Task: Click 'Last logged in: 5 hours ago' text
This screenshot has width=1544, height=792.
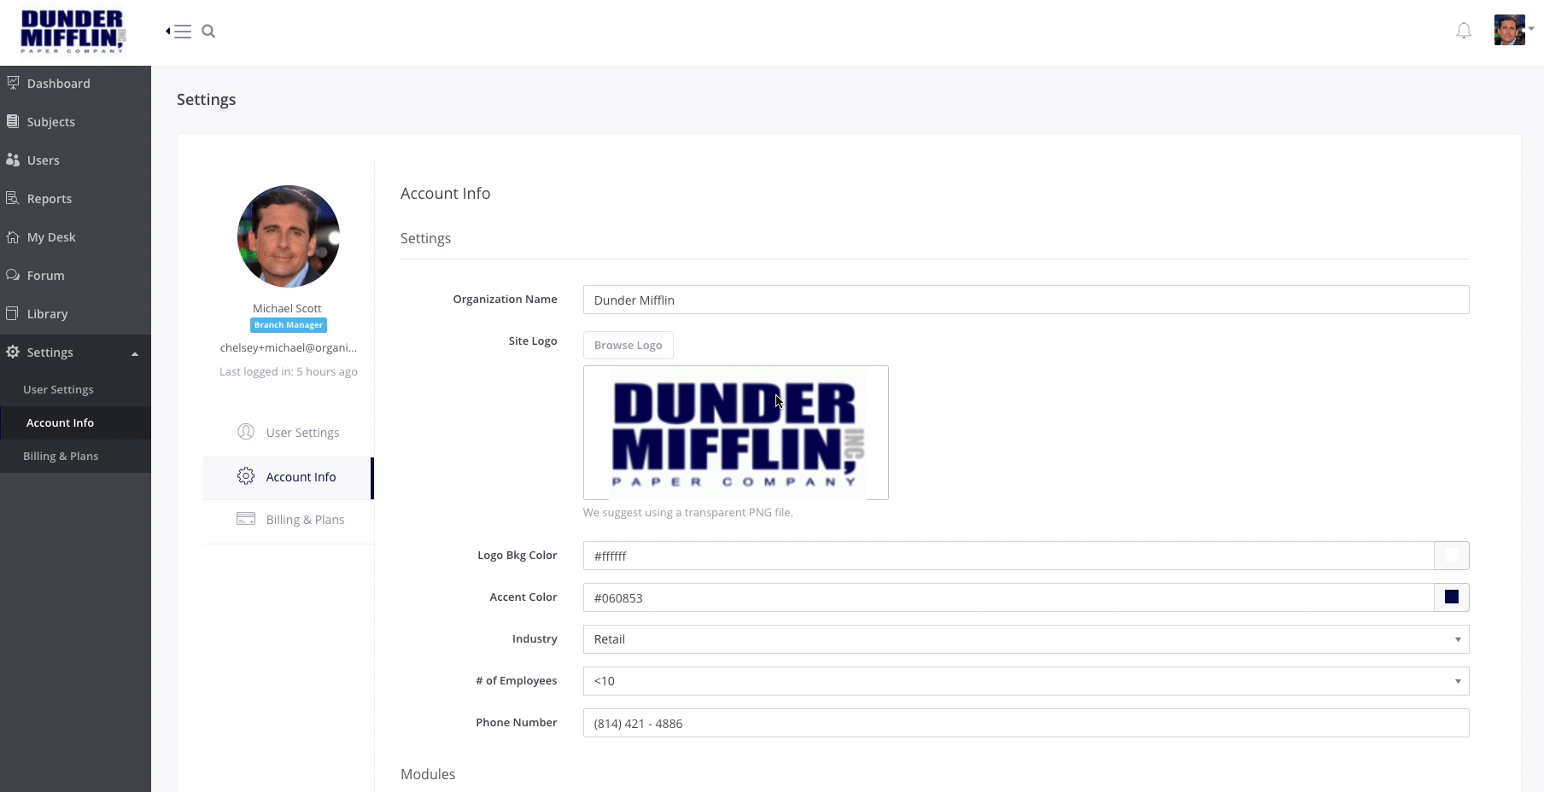Action: [289, 371]
